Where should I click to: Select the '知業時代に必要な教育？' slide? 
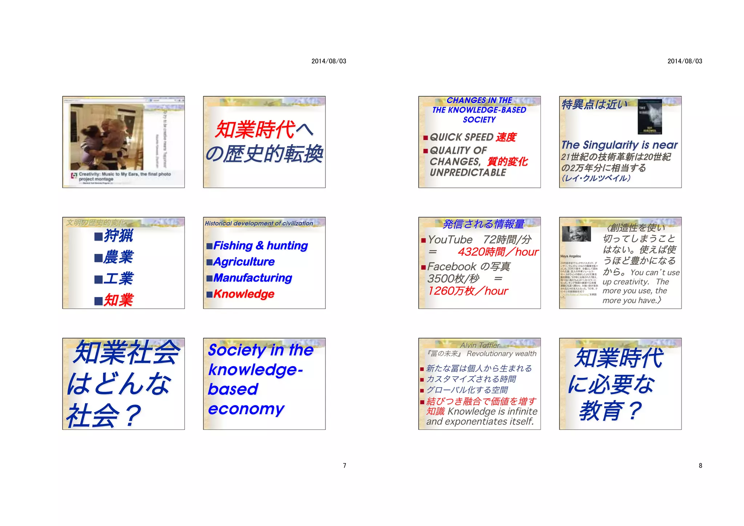[x=620, y=384]
